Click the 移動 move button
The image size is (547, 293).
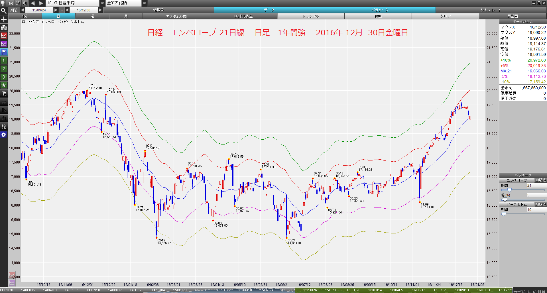(378, 16)
